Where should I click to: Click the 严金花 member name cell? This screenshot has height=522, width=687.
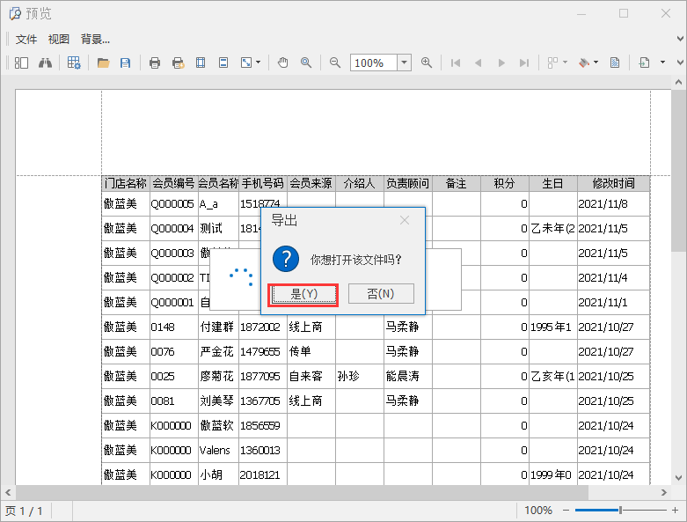tap(217, 351)
